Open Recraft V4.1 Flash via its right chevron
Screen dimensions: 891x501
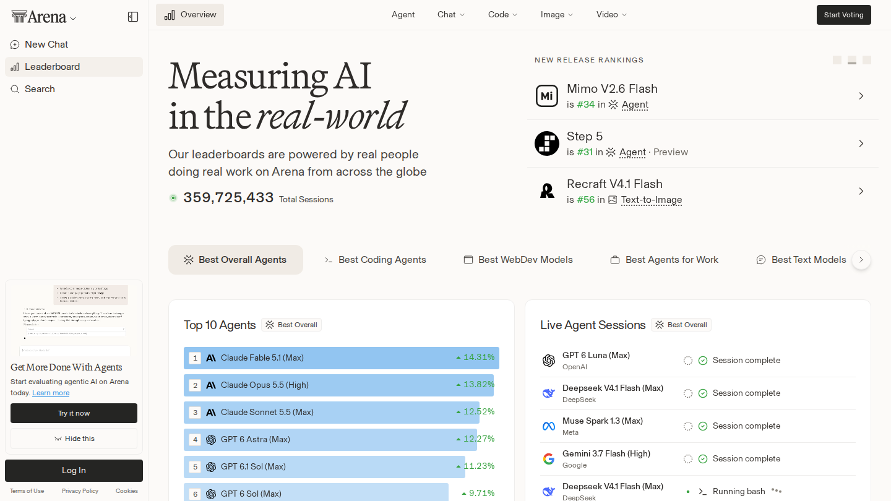point(861,191)
